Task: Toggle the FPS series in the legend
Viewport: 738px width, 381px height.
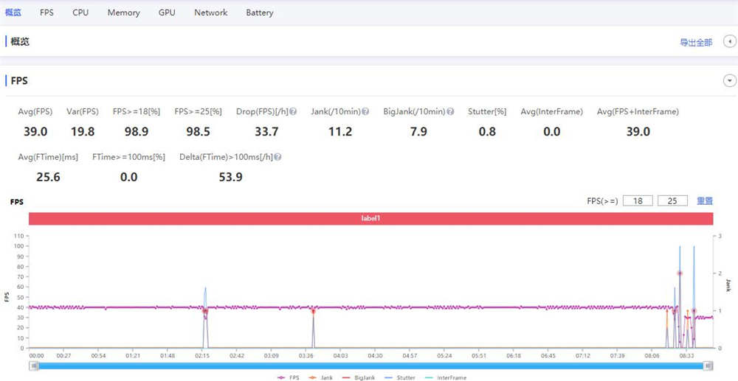Action: point(289,378)
